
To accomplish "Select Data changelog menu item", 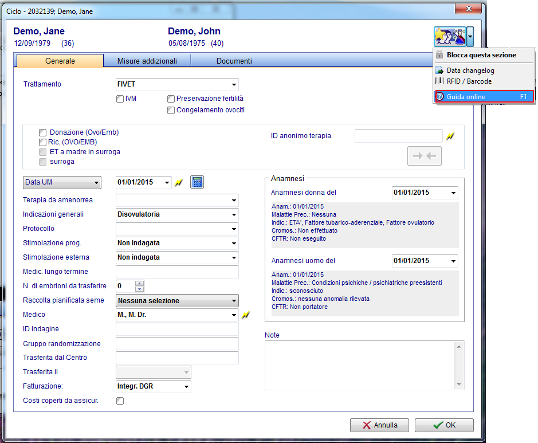I will tap(484, 70).
